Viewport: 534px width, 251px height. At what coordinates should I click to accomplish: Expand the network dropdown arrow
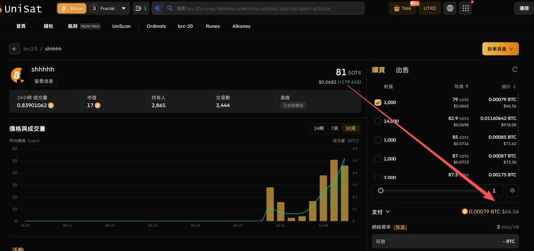pos(124,8)
